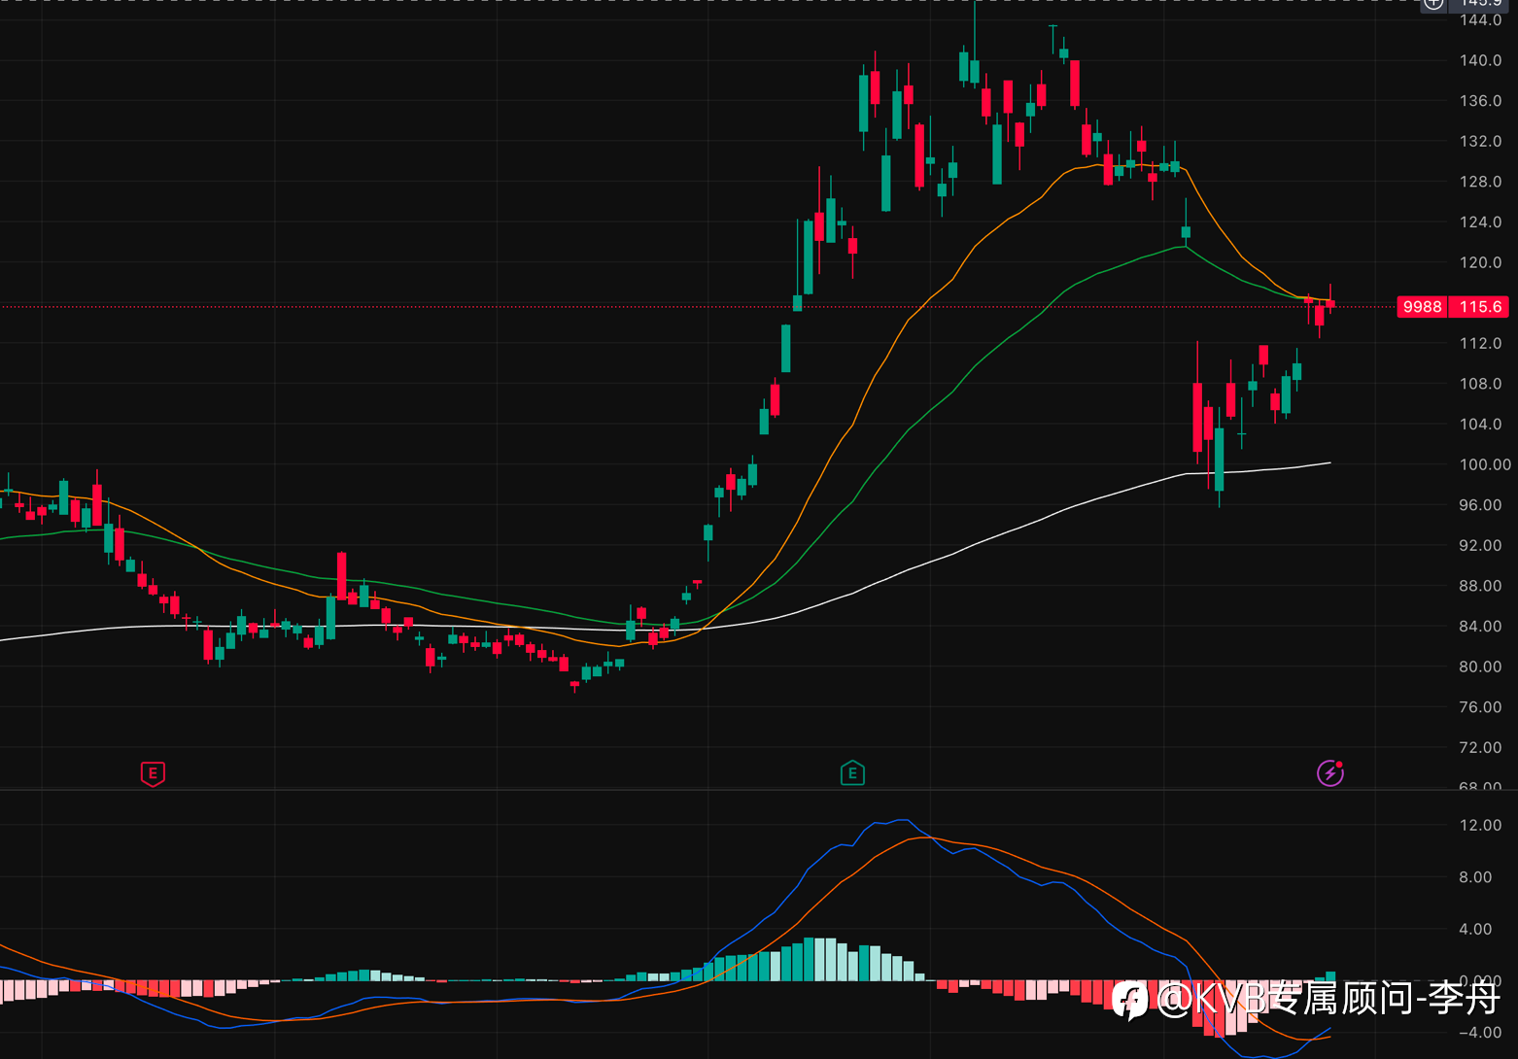Viewport: 1518px width, 1059px height.
Task: Click the 88.00 price axis label
Action: 1480,586
